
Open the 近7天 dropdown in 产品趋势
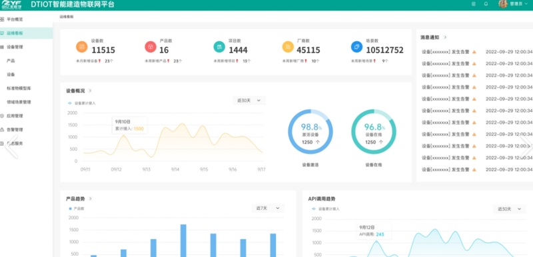[268, 208]
